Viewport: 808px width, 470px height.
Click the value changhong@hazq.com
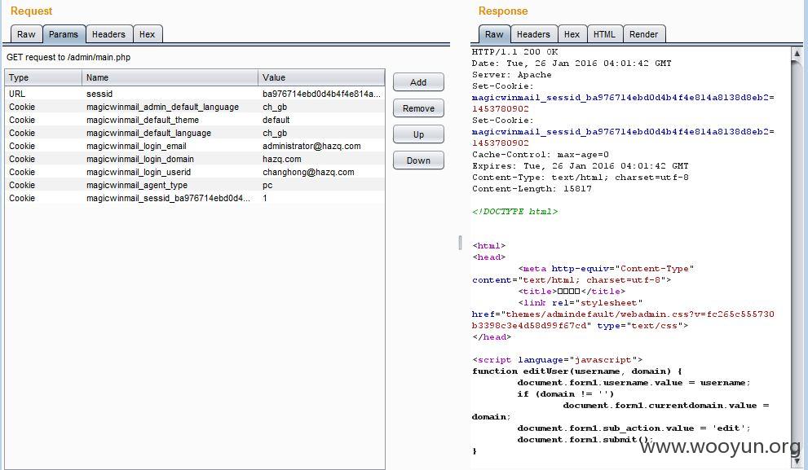pos(309,172)
